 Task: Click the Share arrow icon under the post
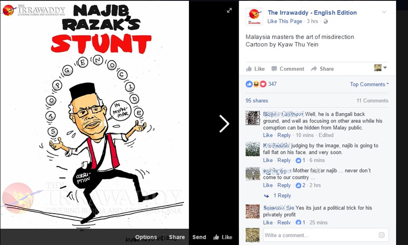[x=314, y=69]
